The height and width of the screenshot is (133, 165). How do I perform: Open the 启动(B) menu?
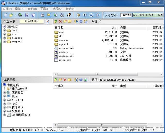coord(32,9)
